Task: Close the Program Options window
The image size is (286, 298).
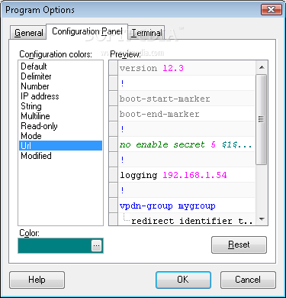Action: [x=272, y=10]
